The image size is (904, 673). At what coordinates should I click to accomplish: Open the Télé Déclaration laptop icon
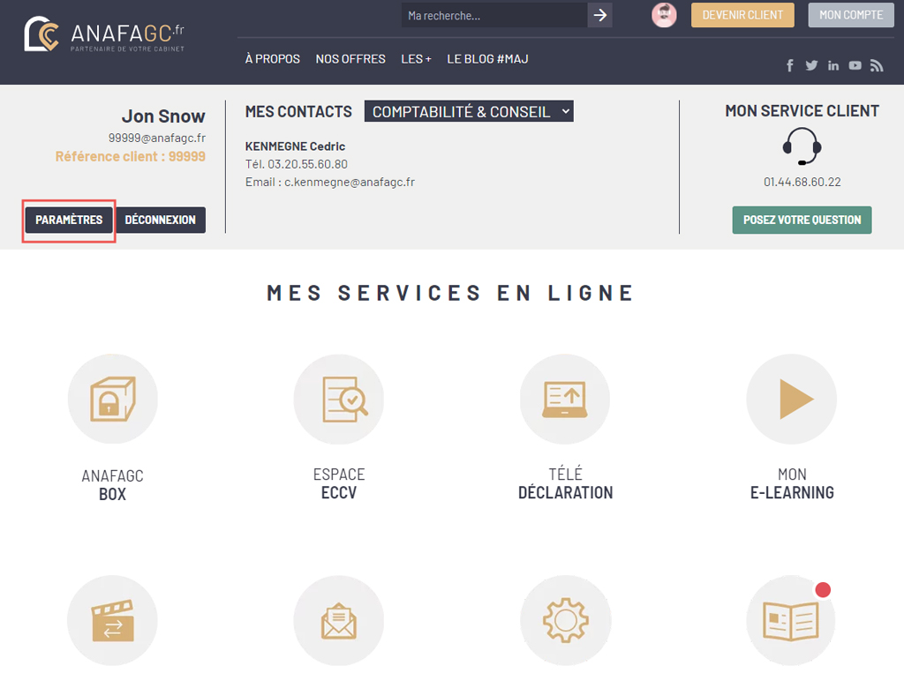565,399
